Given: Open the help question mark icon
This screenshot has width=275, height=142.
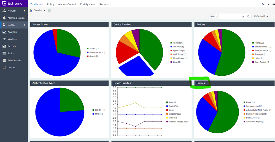Looking at the screenshot, I should pos(268,4).
